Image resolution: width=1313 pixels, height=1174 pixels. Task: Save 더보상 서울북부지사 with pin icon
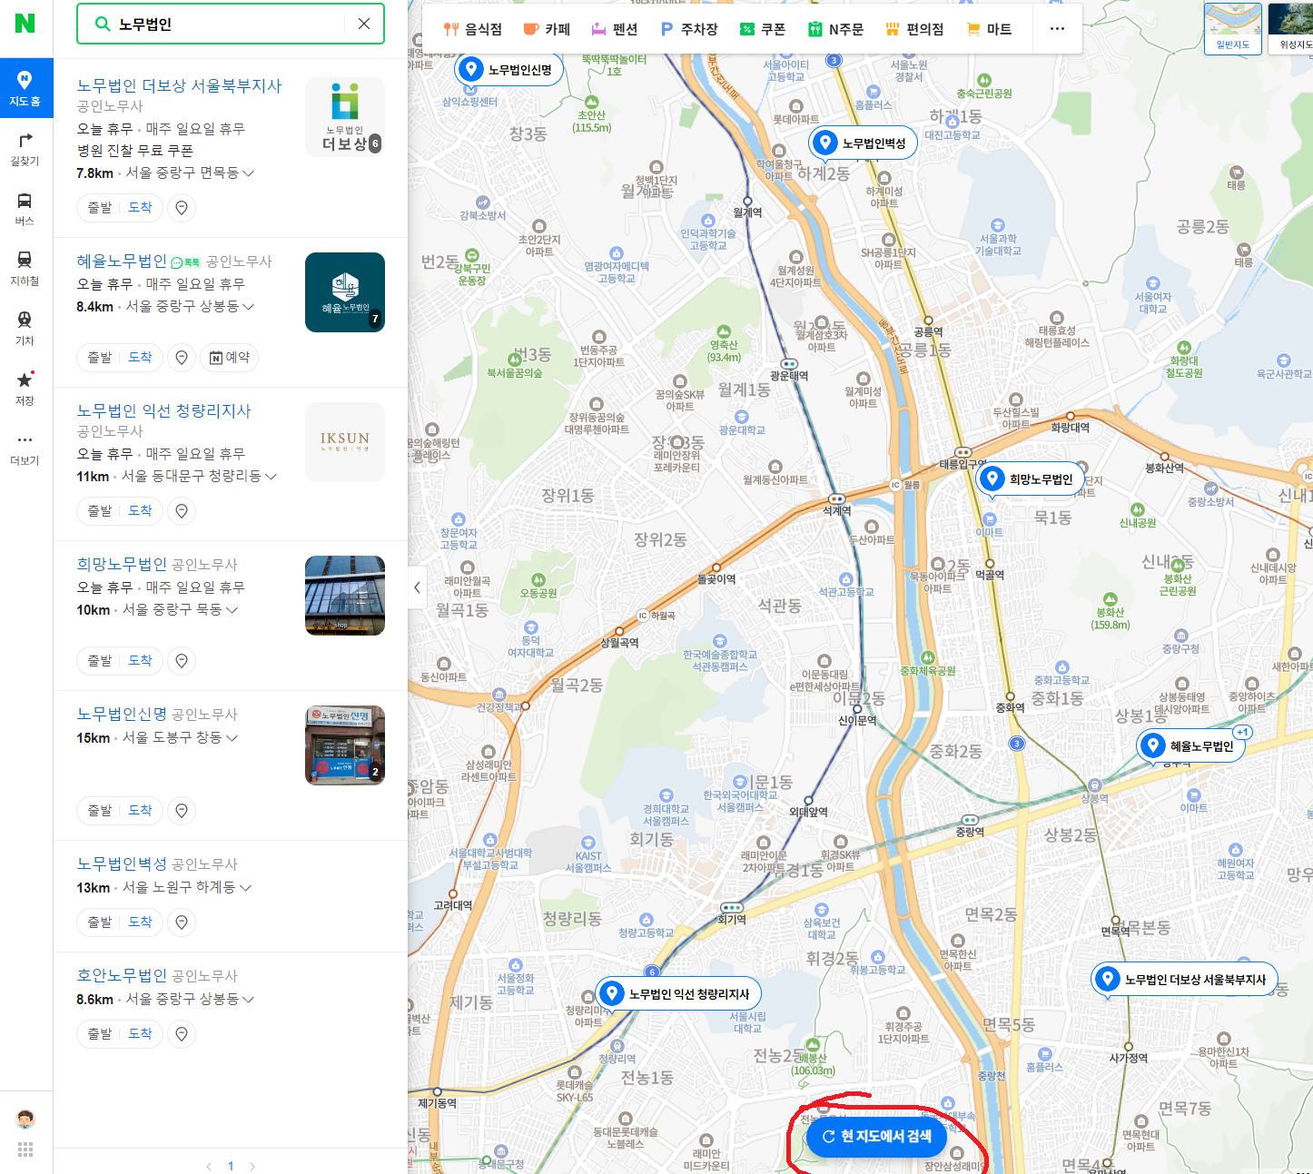(x=182, y=208)
